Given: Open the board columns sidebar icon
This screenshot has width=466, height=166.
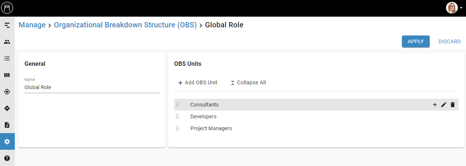Looking at the screenshot, I should 7,75.
